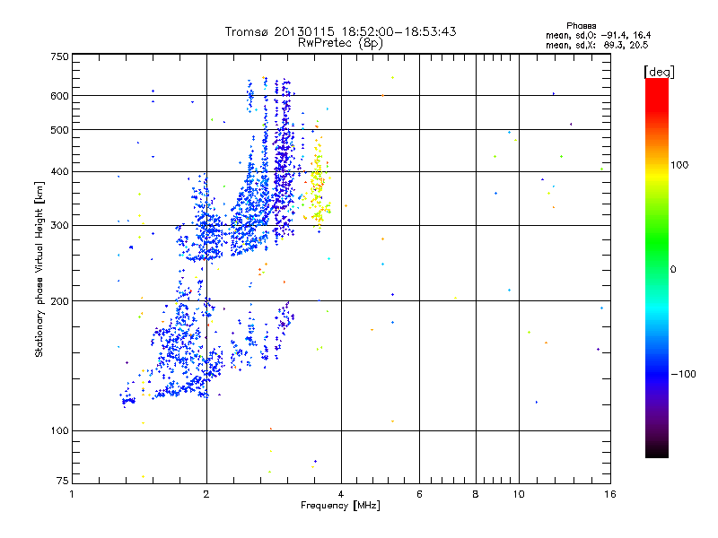The width and height of the screenshot is (718, 538).
Task: Click the y-axis tick label '75'
Action: pyautogui.click(x=63, y=481)
